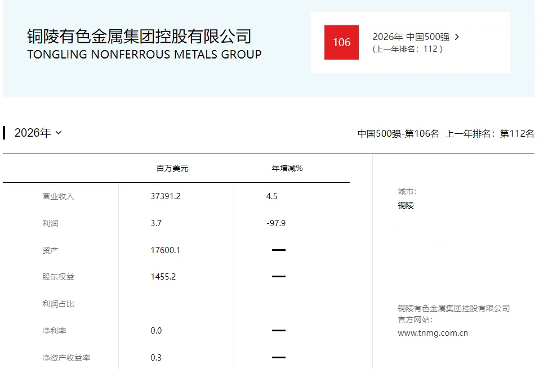Viewport: 539px width, 369px height.
Task: Select the revenue change value 4.5
Action: [271, 196]
